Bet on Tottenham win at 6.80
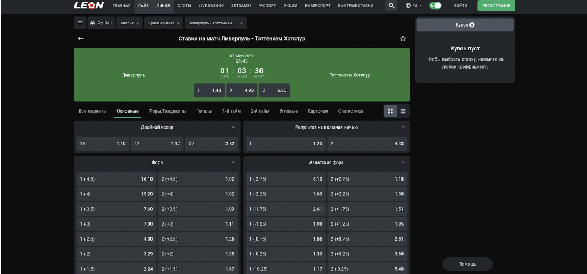 [274, 90]
